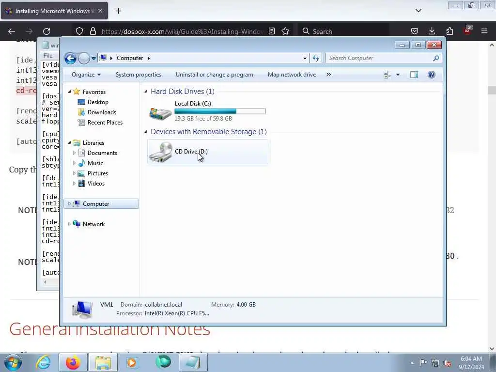Click the Notepad taskbar button

(x=193, y=362)
